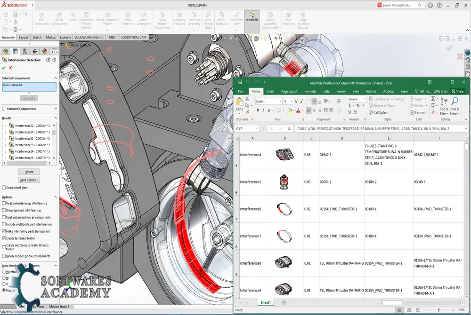Expand Interference23 result node
The height and width of the screenshot is (315, 471).
tap(5, 145)
